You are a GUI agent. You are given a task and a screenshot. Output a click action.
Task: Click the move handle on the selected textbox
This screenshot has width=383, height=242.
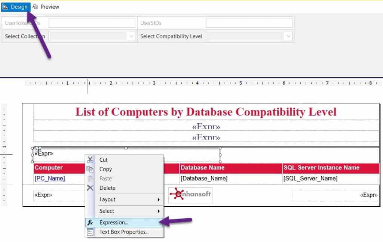coord(39,149)
